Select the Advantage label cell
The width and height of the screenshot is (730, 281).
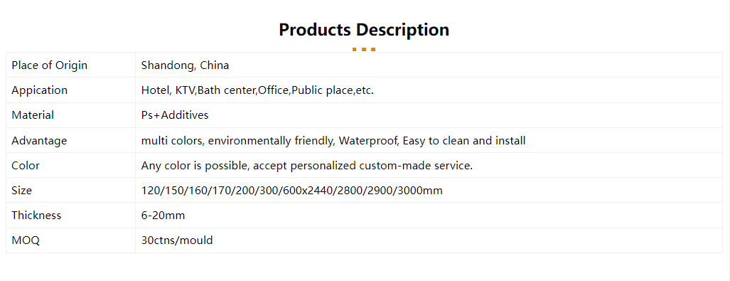[71, 140]
